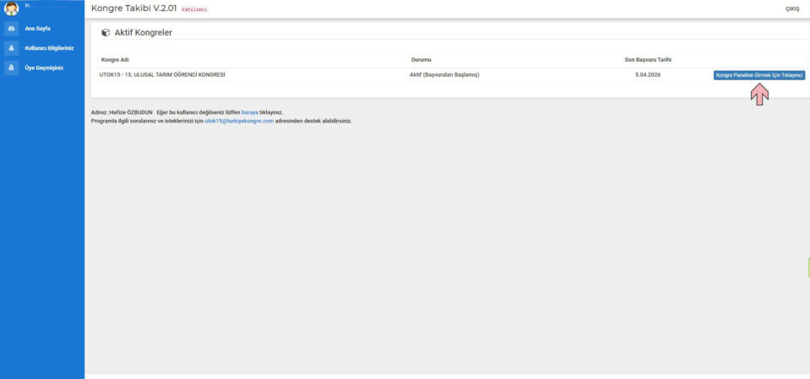Click the user avatar icon in sidebar
Viewport: 810px width, 379px height.
(x=12, y=9)
